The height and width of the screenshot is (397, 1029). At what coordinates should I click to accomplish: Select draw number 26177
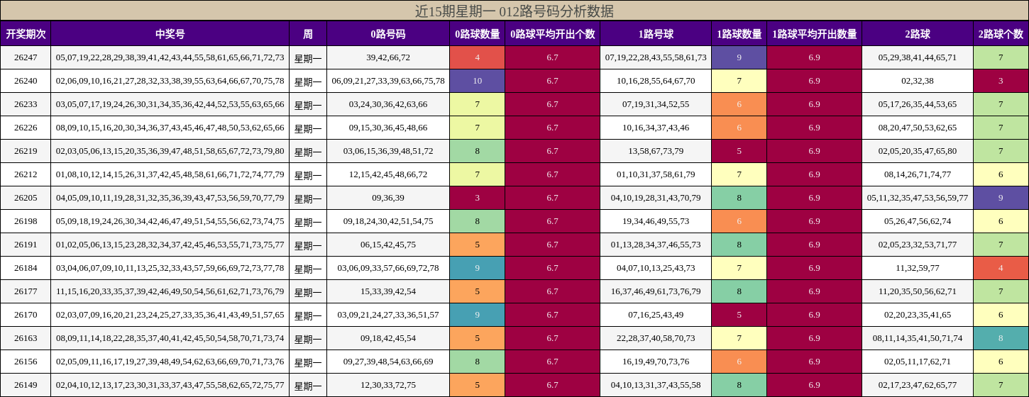[x=26, y=291]
